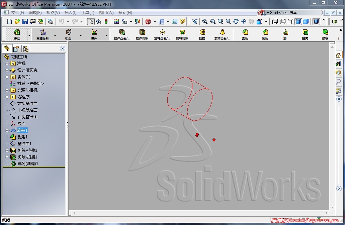345x225 pixels.
Task: Open the 视图(V) menu
Action: point(53,12)
